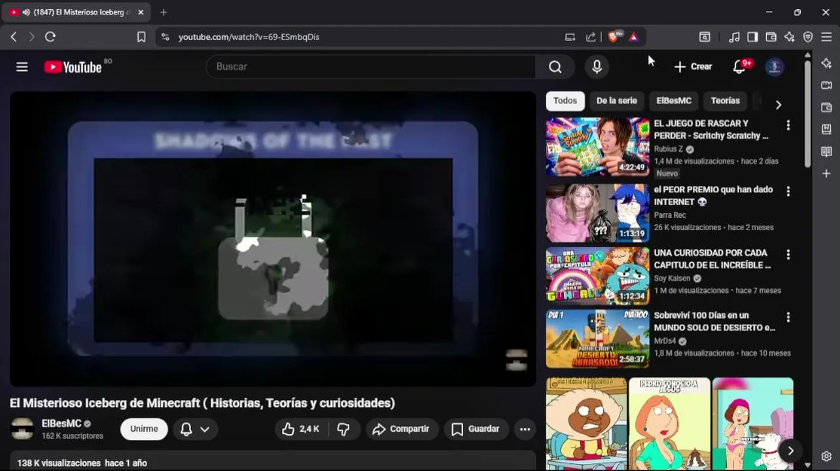
Task: Select the ElBesMC filter chip
Action: (674, 101)
